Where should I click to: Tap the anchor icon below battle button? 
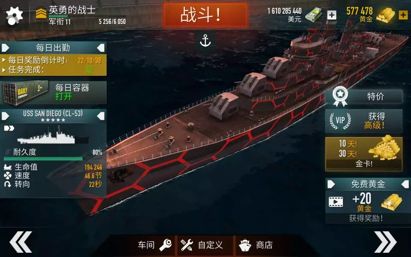click(x=205, y=41)
